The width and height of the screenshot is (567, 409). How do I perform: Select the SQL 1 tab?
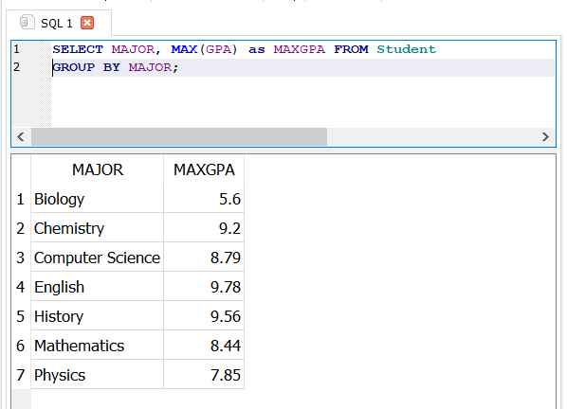59,23
